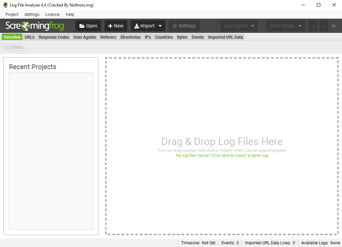Switch to the User Agents tab
Viewport: 342px width, 247px height.
[85, 37]
